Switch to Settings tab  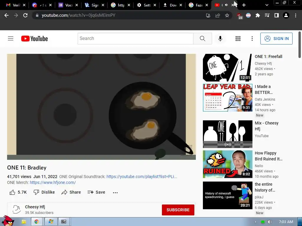click(x=145, y=5)
